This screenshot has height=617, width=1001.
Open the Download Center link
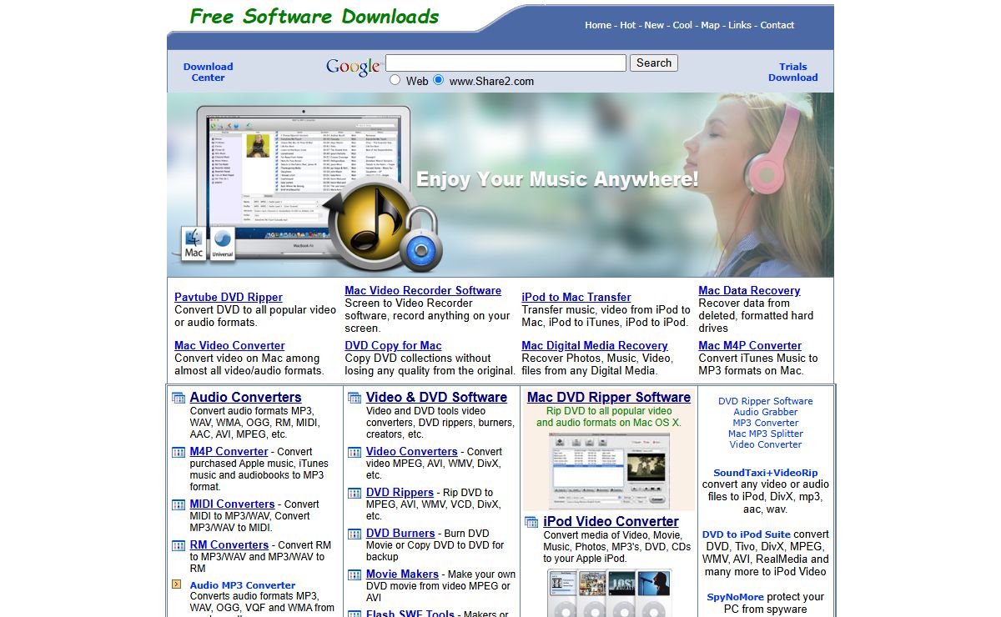pyautogui.click(x=208, y=72)
